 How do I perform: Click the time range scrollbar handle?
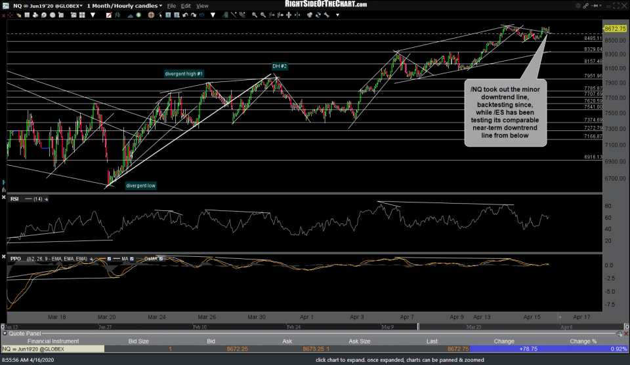tap(418, 327)
